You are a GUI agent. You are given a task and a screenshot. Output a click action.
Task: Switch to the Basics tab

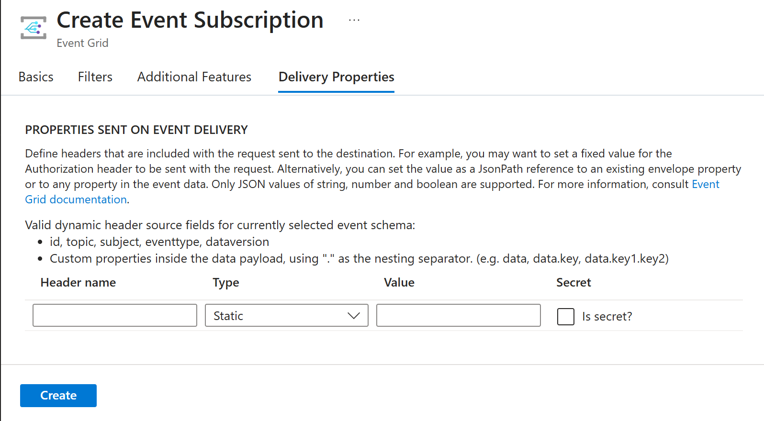[x=36, y=77]
